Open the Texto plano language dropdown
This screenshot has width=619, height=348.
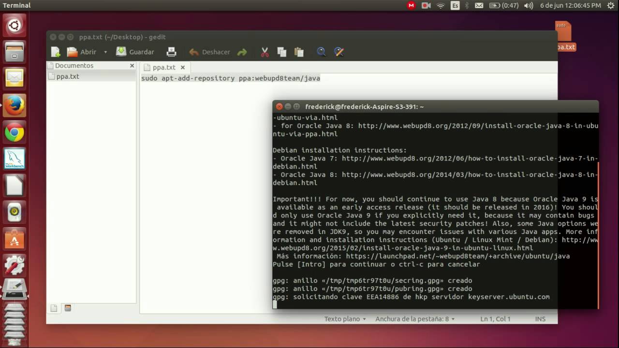pyautogui.click(x=345, y=319)
